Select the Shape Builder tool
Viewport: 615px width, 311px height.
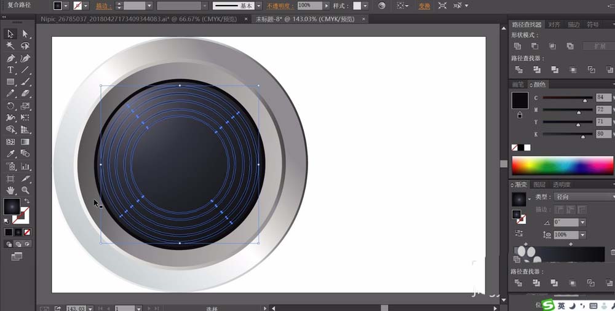click(x=10, y=130)
